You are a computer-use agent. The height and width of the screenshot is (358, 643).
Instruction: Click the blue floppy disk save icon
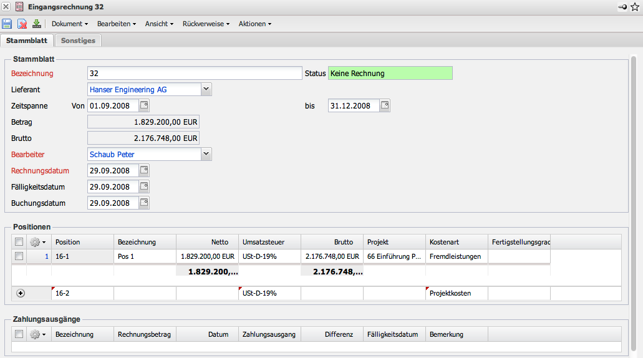click(7, 24)
